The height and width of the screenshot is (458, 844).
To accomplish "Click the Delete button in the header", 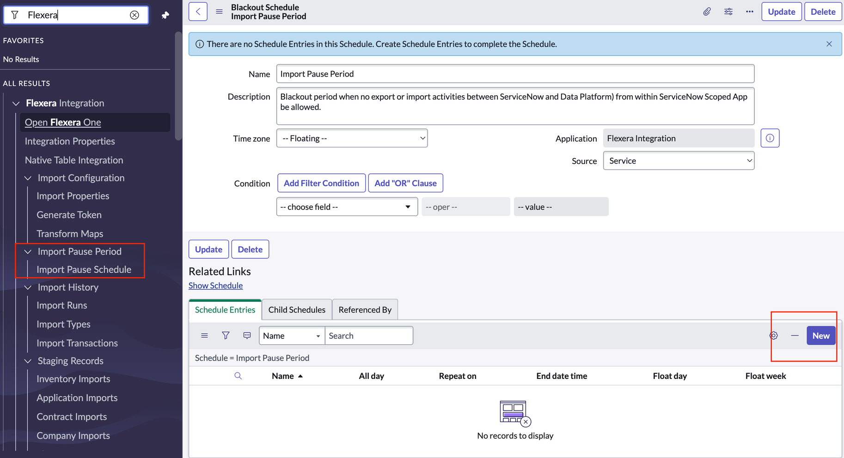I will click(x=823, y=12).
